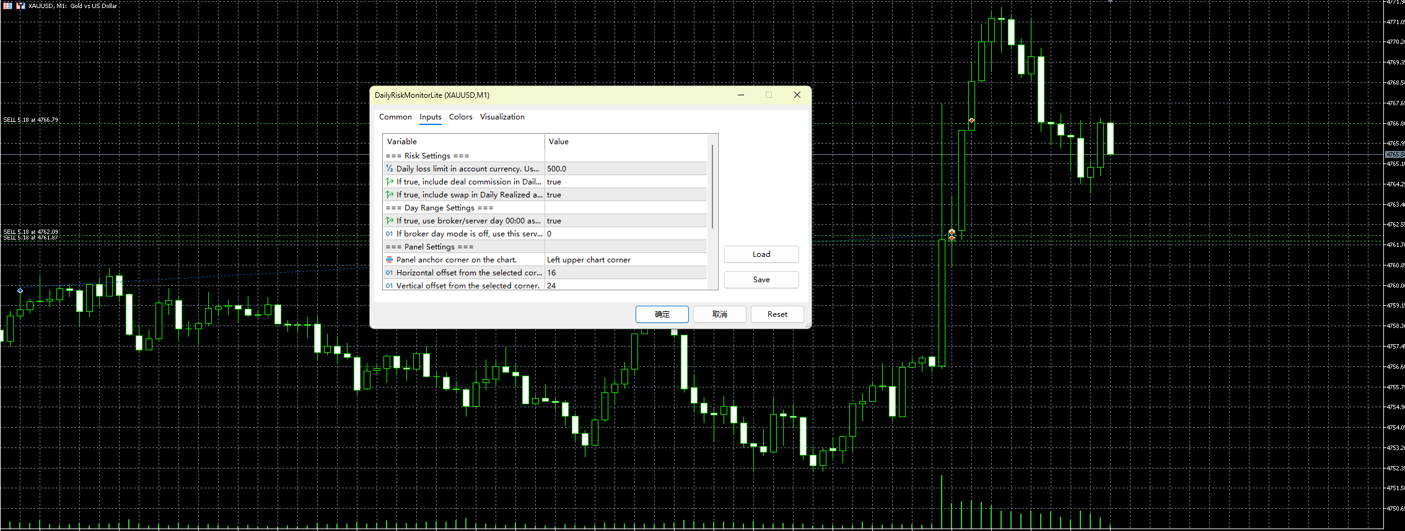Click the Vertical offset integer icon
This screenshot has height=531, width=1405.
tap(390, 285)
